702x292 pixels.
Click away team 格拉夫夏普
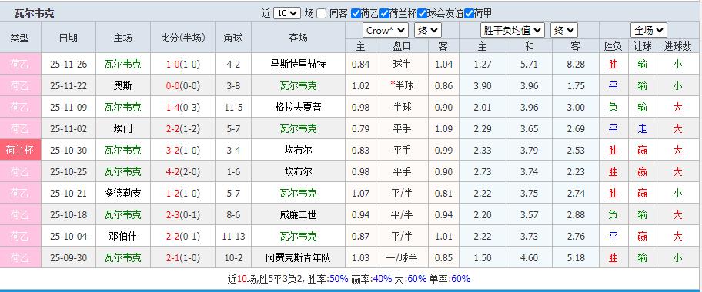click(298, 107)
